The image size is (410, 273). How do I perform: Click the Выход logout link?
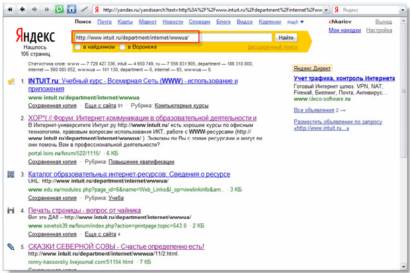(384, 22)
